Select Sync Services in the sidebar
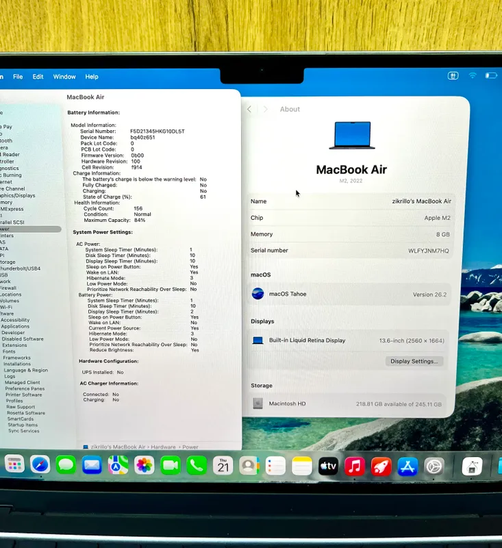 click(24, 431)
